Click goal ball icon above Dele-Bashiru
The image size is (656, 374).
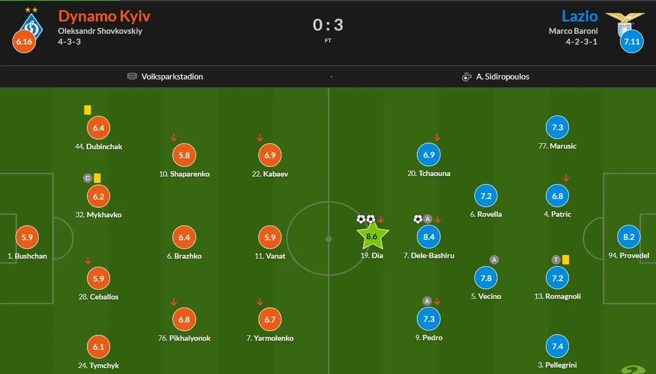[x=418, y=219]
